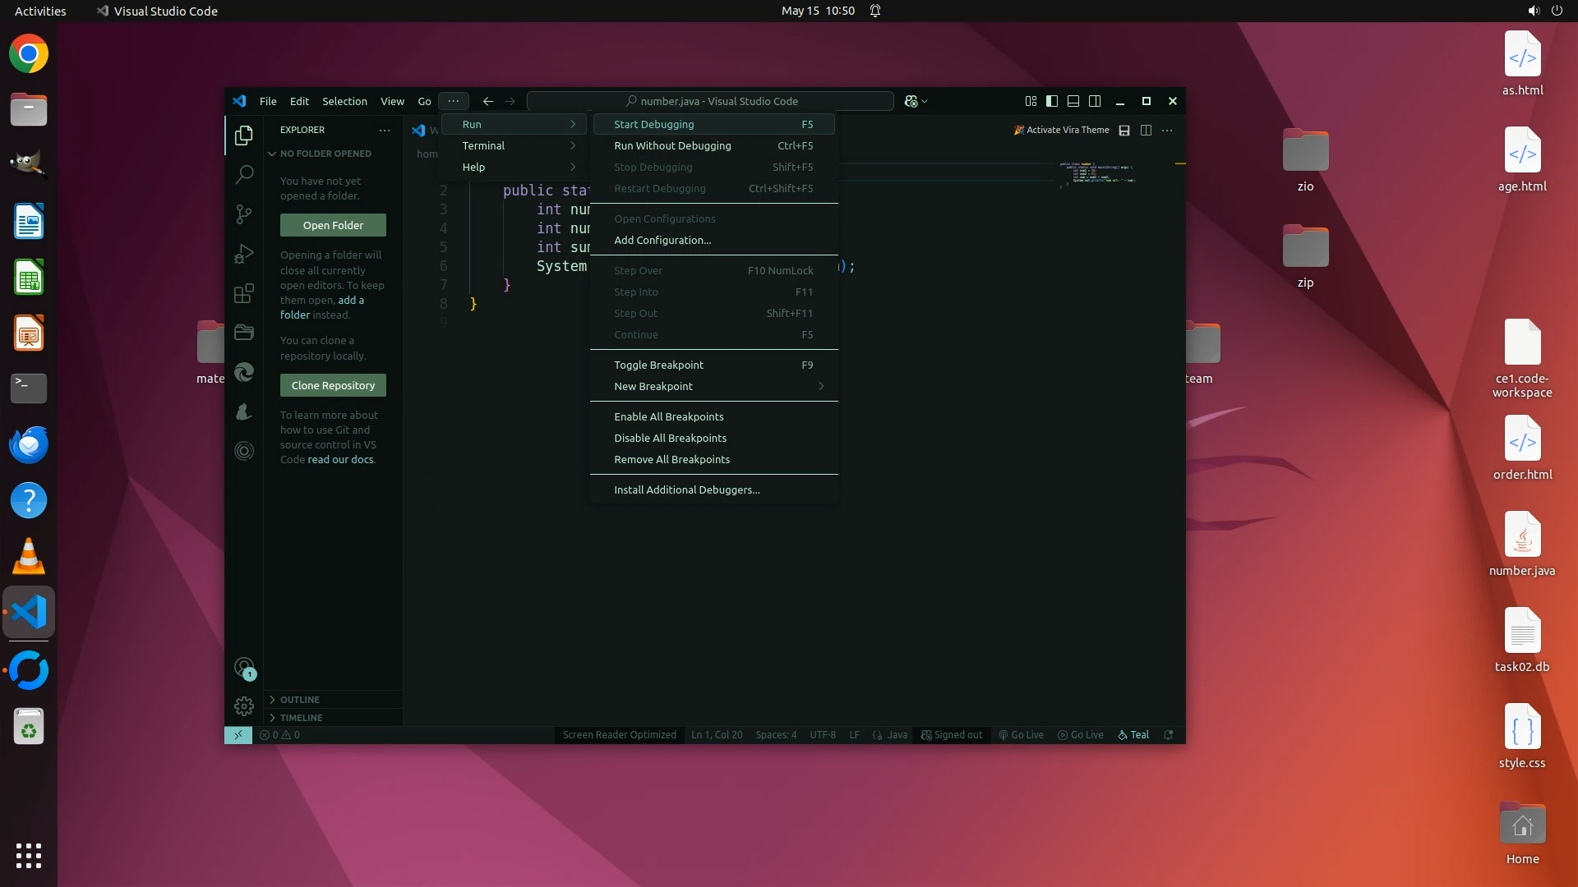Click the remote window status bar icon

[238, 735]
